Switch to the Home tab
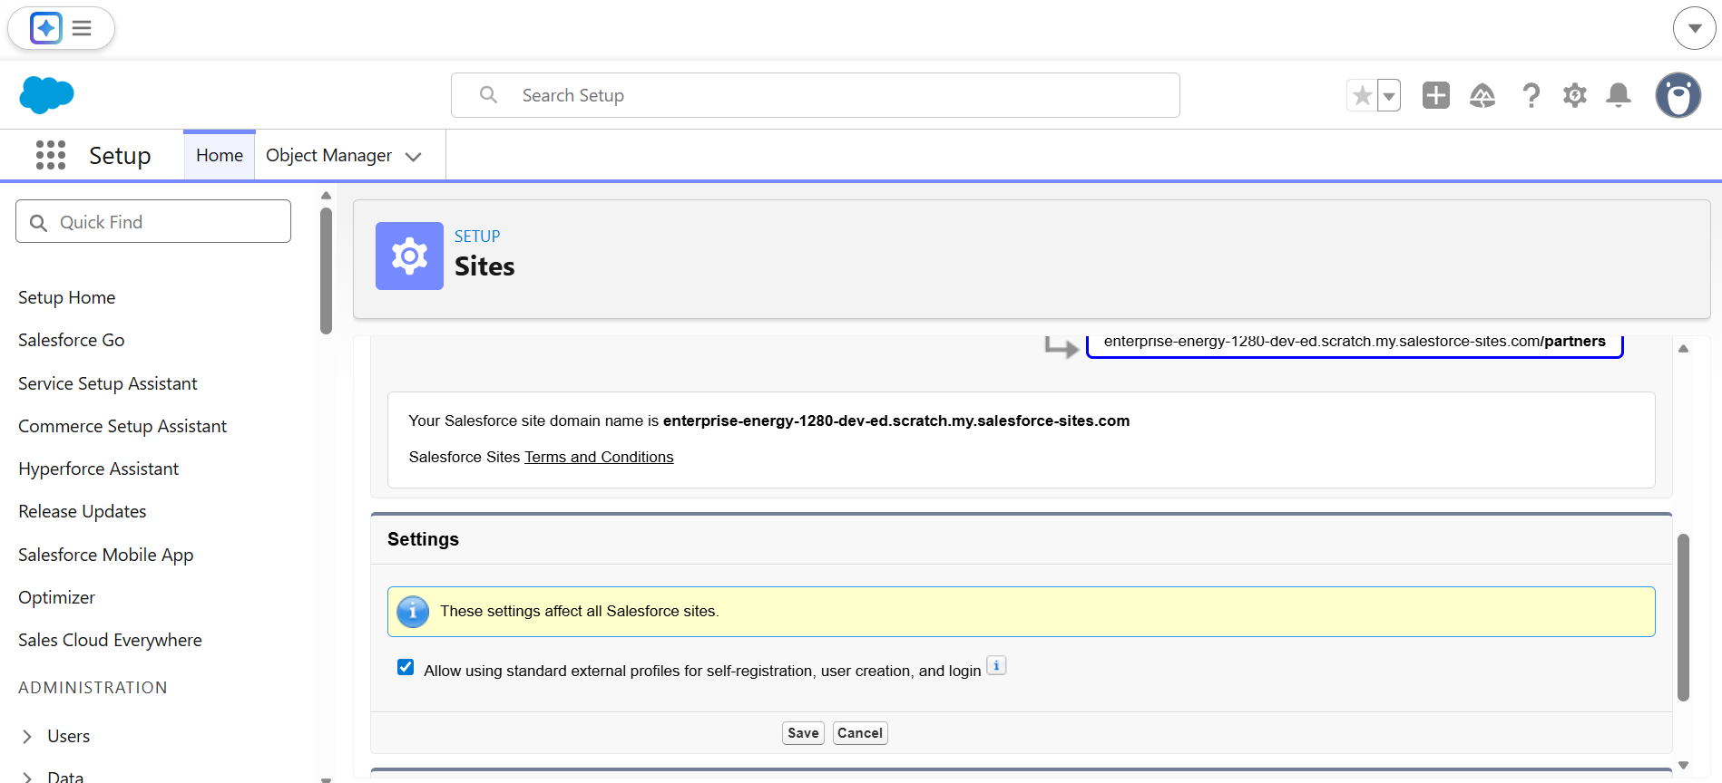This screenshot has width=1722, height=783. [220, 155]
